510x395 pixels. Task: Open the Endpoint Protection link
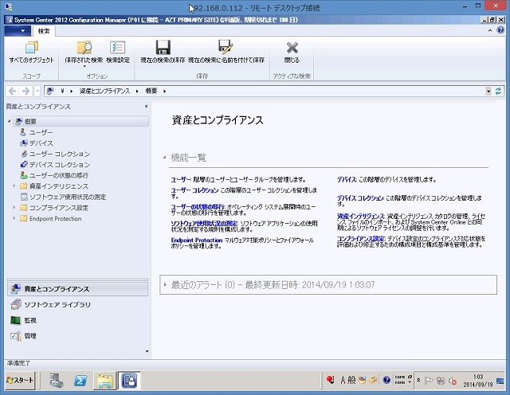click(197, 241)
